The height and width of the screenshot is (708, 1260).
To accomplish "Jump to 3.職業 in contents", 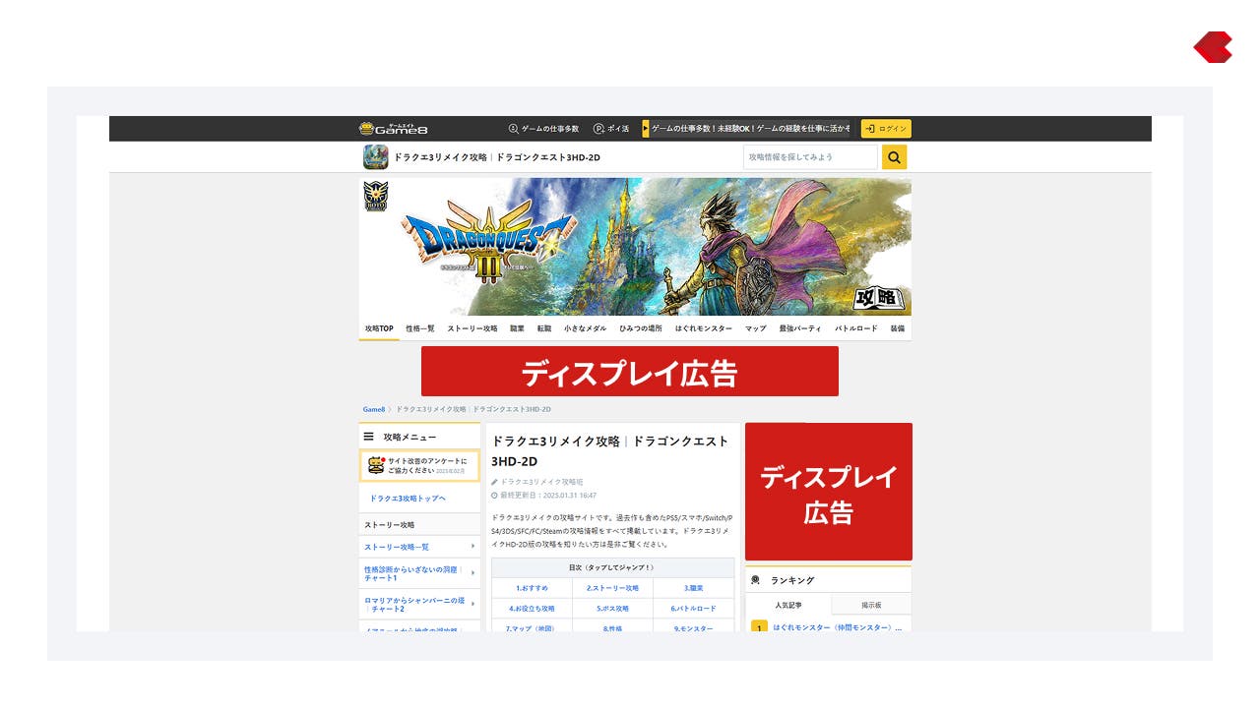I will (694, 588).
